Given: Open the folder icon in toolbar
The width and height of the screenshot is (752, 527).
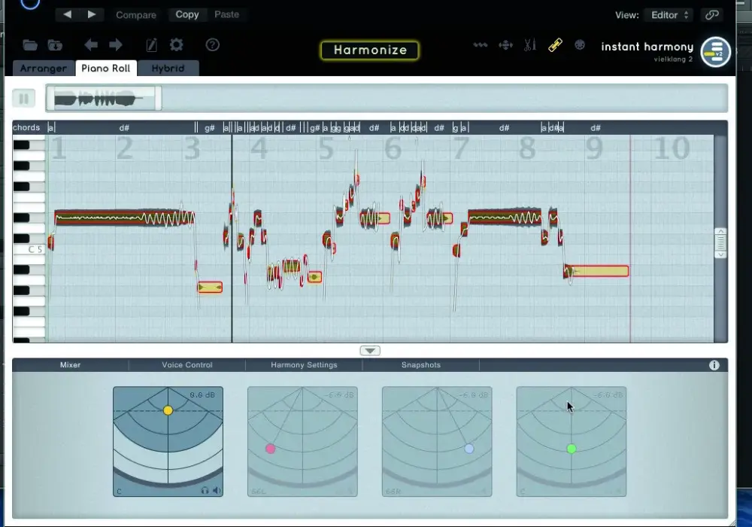Looking at the screenshot, I should (30, 45).
